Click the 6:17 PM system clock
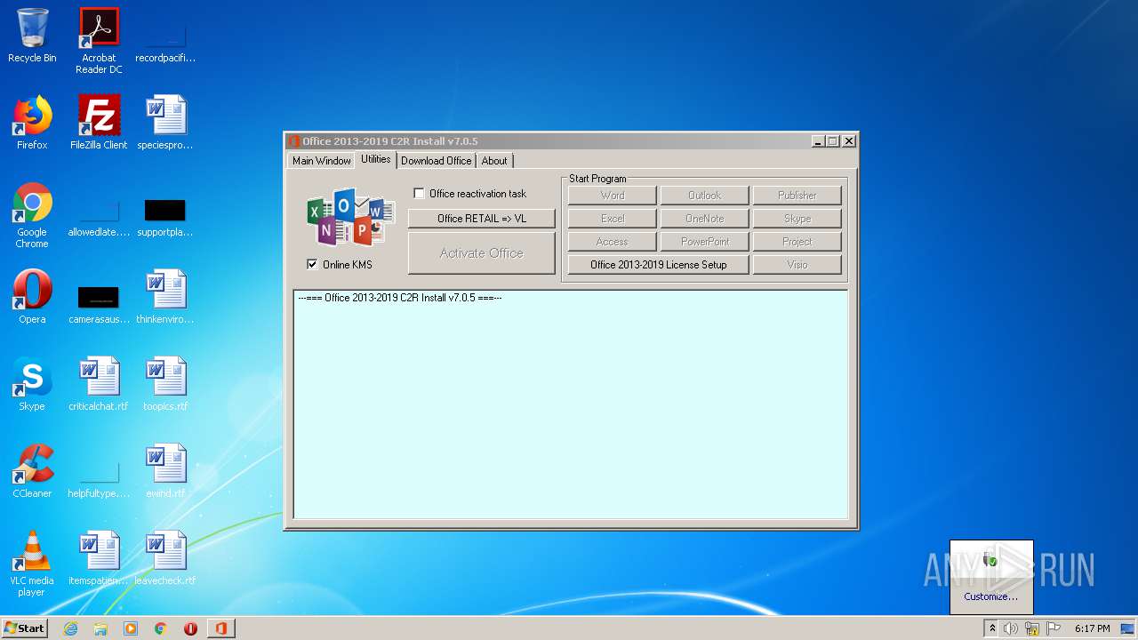 tap(1092, 628)
